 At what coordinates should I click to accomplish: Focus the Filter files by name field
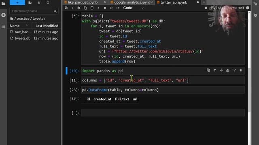tap(34, 11)
